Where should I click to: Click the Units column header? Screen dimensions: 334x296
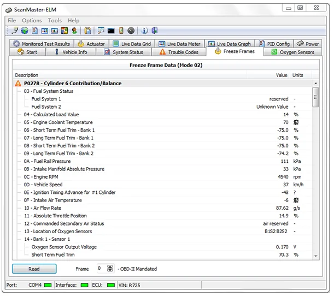click(301, 75)
